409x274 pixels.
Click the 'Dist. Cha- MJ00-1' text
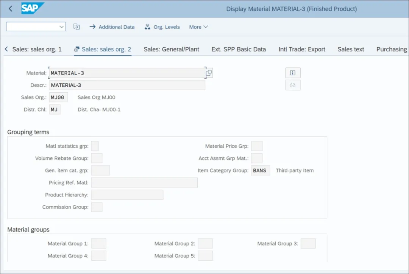99,109
